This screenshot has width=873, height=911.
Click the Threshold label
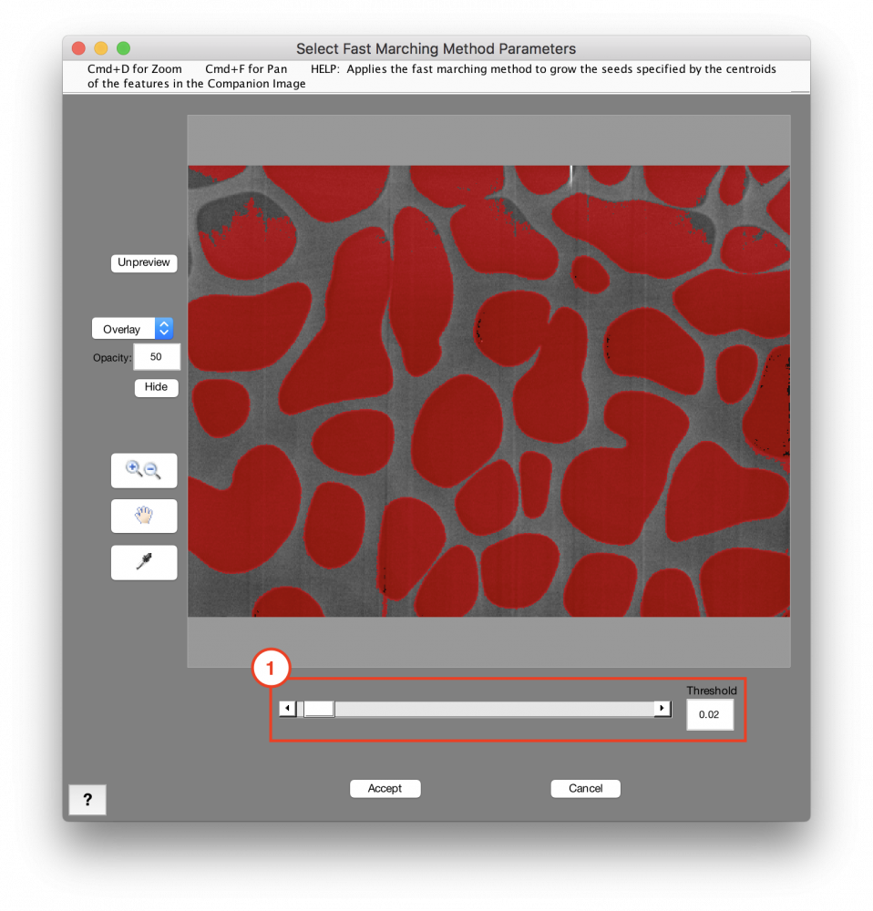(712, 691)
